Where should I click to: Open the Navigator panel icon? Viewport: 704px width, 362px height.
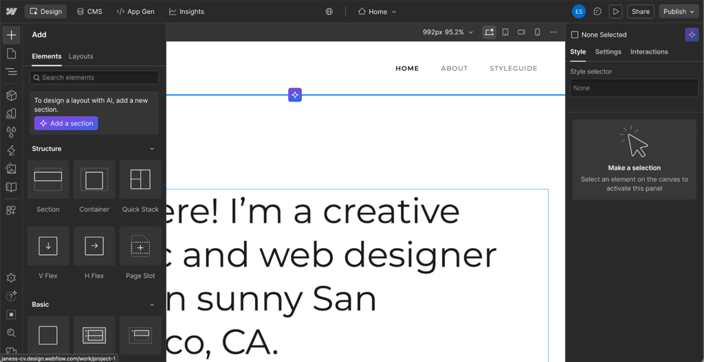(x=11, y=71)
